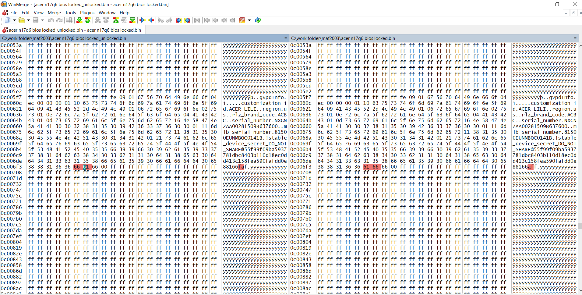Refresh comparison with green arrows icon
This screenshot has height=295, width=582.
(258, 20)
